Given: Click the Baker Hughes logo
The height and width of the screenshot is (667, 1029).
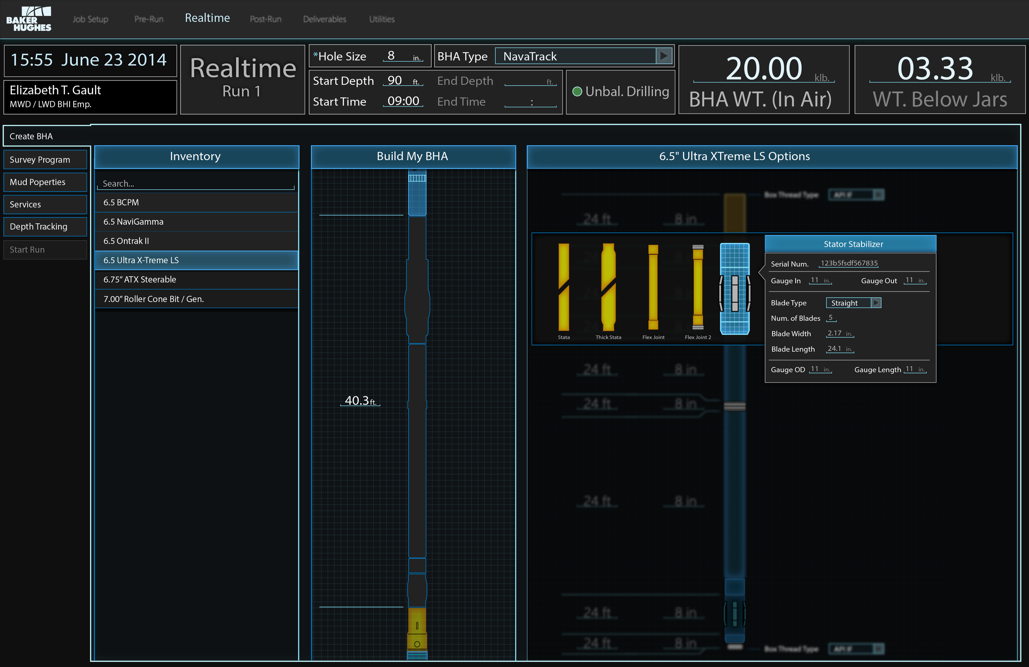Looking at the screenshot, I should point(28,19).
